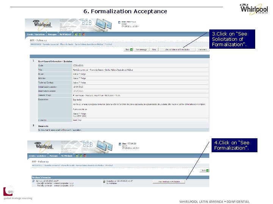Click the View event button
Viewport: 273px width, 204px height.
pyautogui.click(x=202, y=49)
